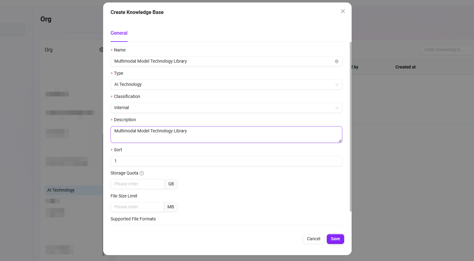The width and height of the screenshot is (474, 261).
Task: Click the dialog's vertical scrollbar
Action: tap(350, 127)
